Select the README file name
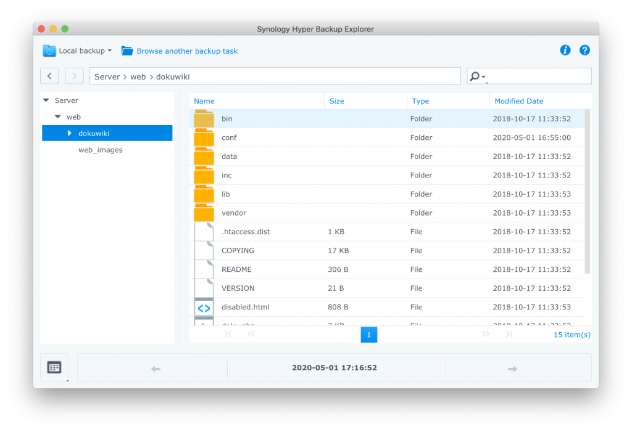Viewport: 632px width, 432px height. pos(236,269)
